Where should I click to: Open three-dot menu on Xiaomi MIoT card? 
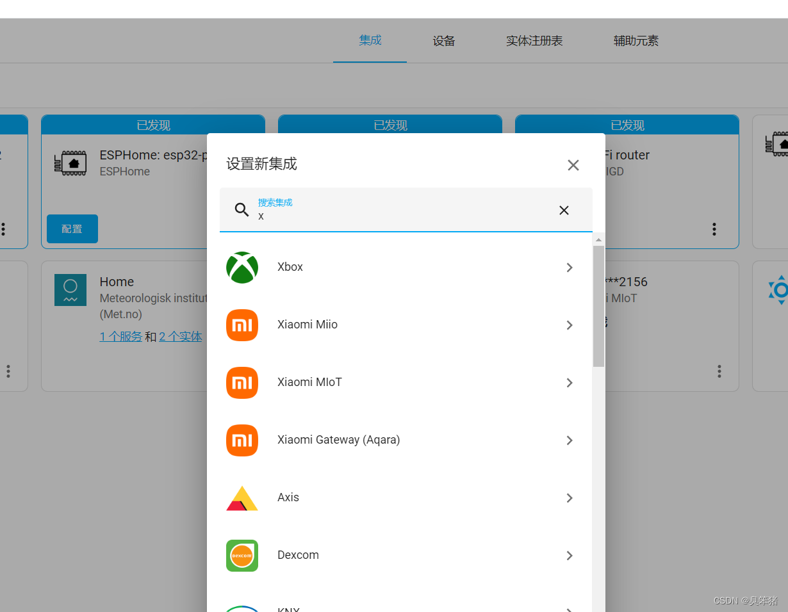click(719, 371)
